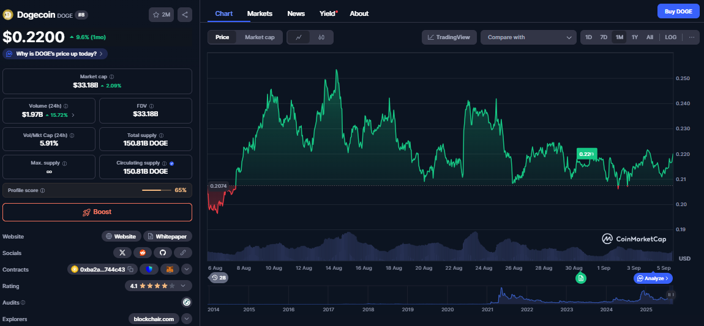Select the 1Y time range
Image resolution: width=704 pixels, height=326 pixels.
coord(634,37)
